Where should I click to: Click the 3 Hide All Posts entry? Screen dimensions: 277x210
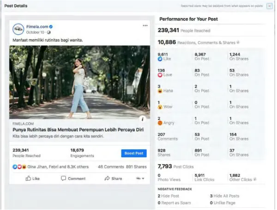pos(224,196)
